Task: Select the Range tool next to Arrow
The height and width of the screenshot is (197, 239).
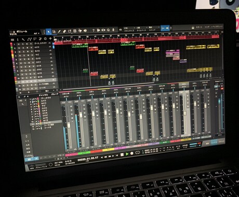Action: click(x=54, y=32)
